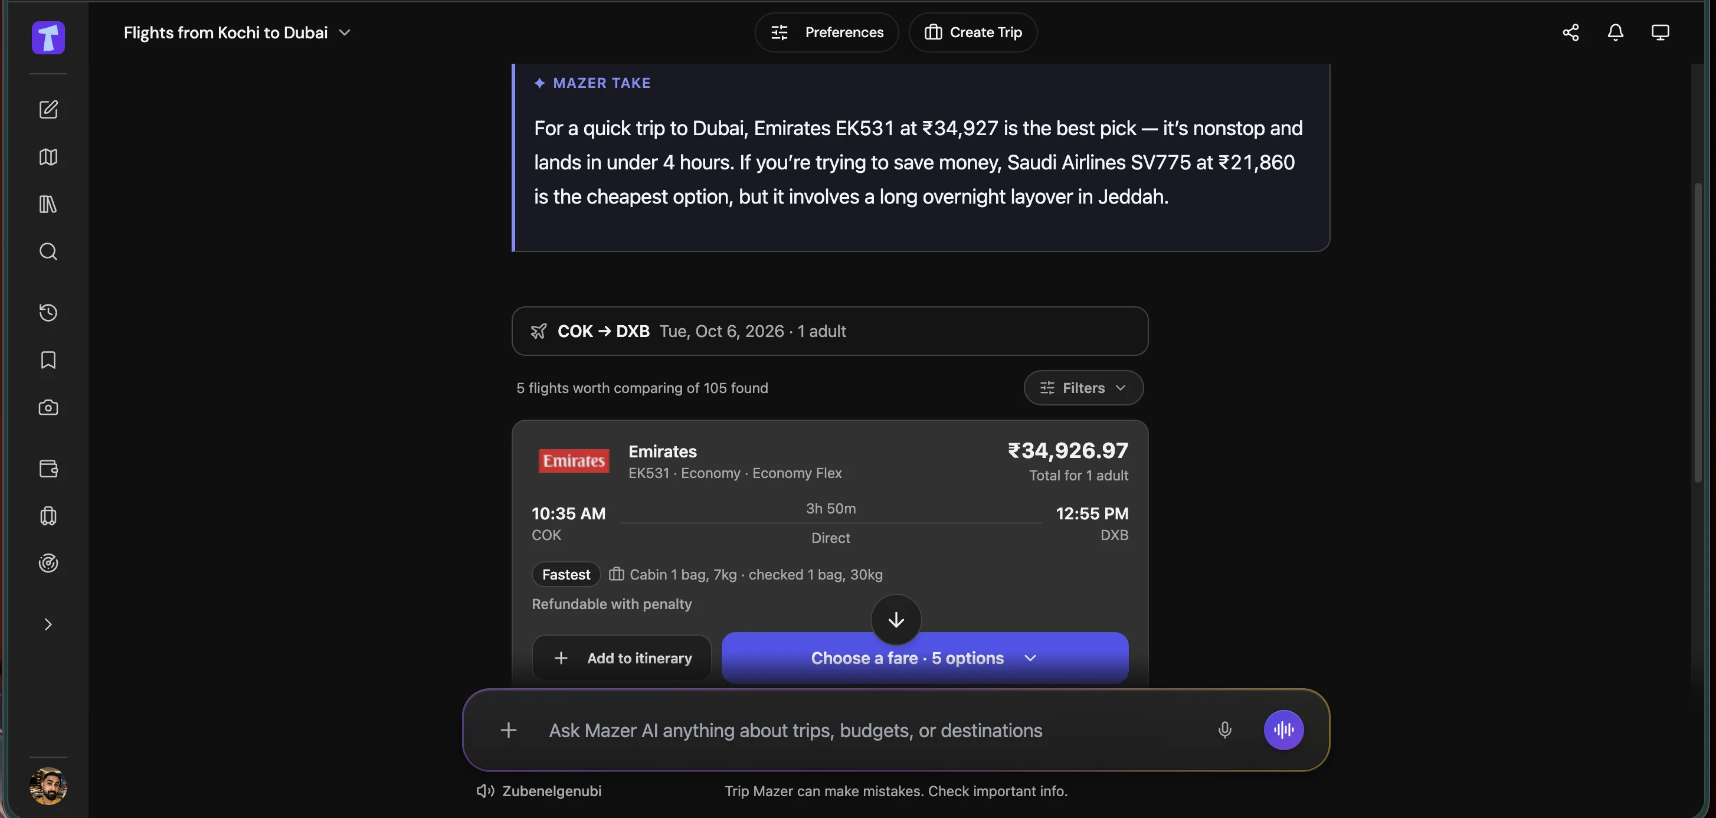Click the EK531 · Economy · Economy Flex text
Image resolution: width=1716 pixels, height=818 pixels.
[x=735, y=473]
